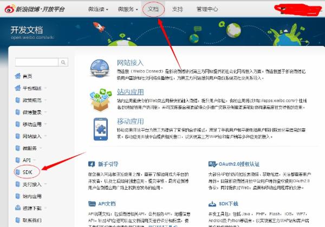Screen dimensions: 325x227
Task: Open the 微服务 dropdown in top navigation
Action: click(x=128, y=9)
